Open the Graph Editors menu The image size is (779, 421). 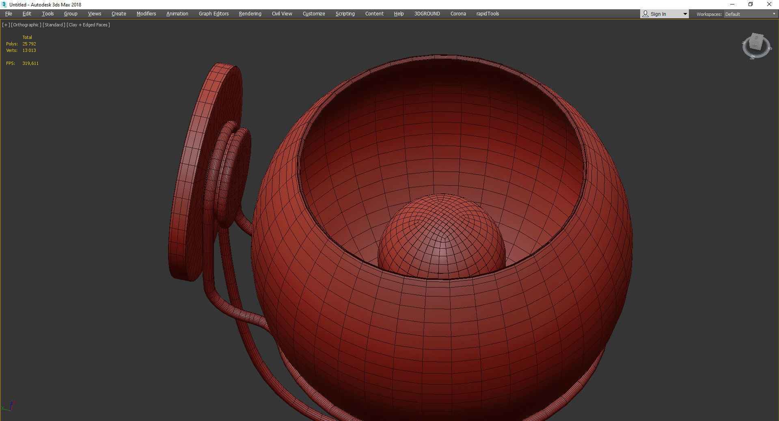[x=214, y=14]
